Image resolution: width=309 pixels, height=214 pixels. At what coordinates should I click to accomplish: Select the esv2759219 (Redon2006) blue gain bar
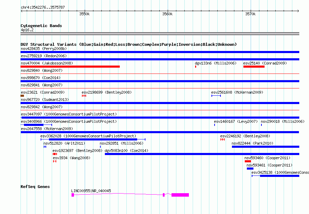[x=160, y=59]
